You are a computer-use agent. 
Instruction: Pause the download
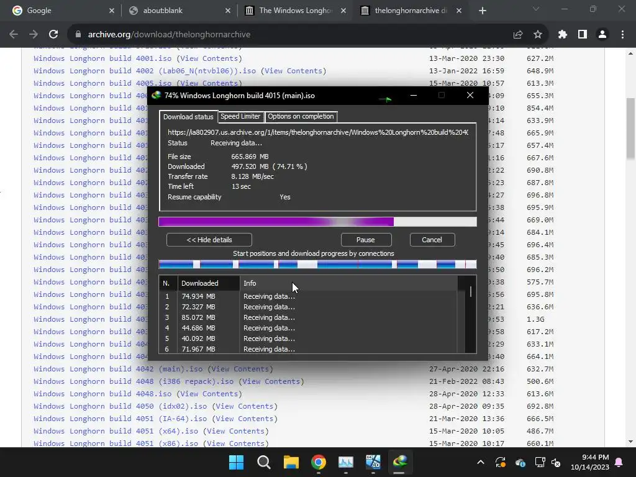(366, 240)
